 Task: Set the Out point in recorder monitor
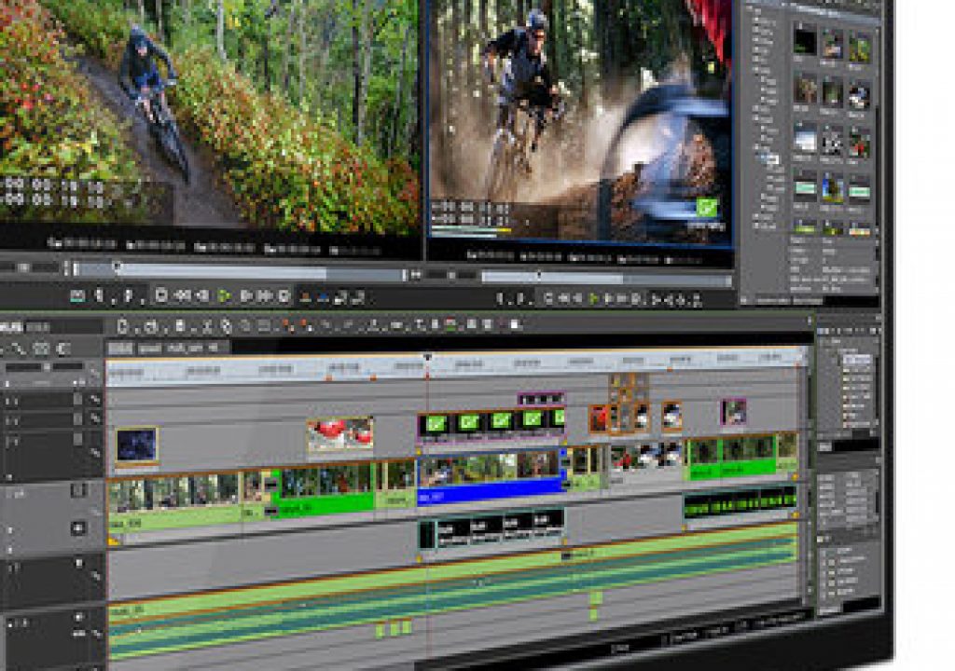point(520,298)
